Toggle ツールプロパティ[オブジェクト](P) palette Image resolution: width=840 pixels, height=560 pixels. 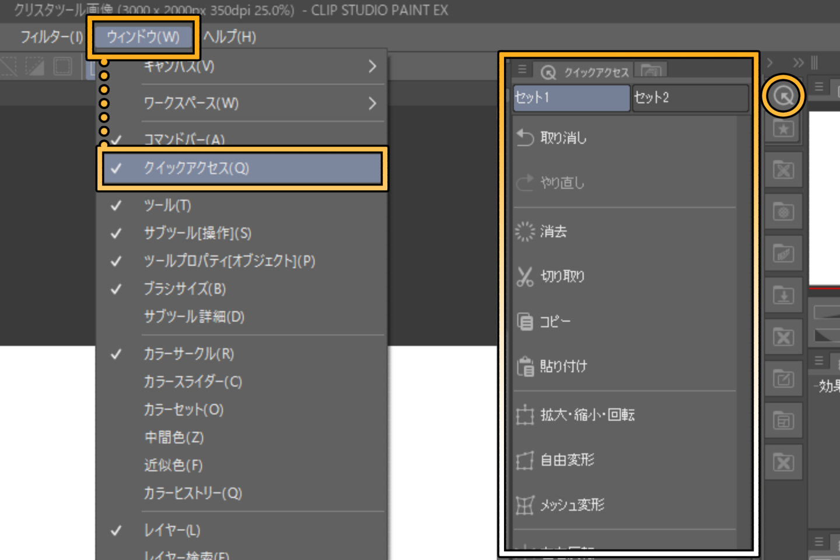click(242, 261)
